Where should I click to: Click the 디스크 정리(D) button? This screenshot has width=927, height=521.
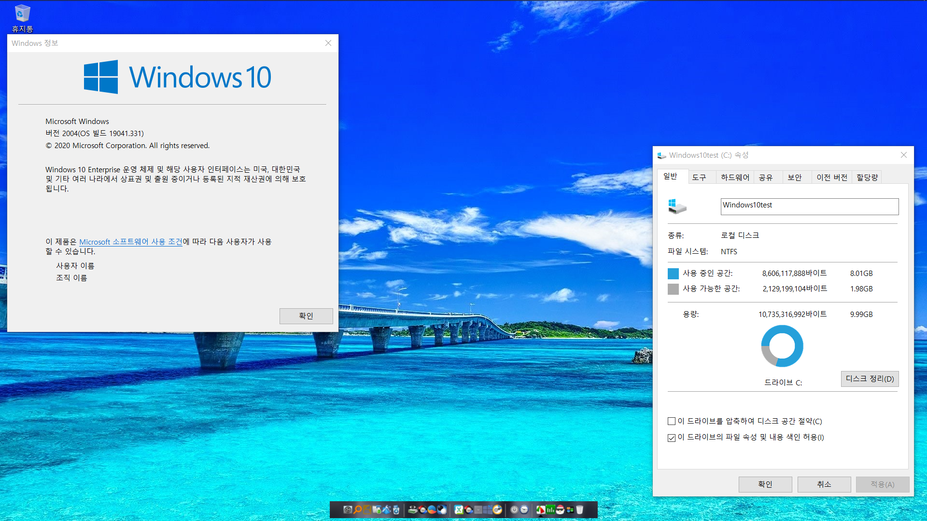click(x=870, y=379)
